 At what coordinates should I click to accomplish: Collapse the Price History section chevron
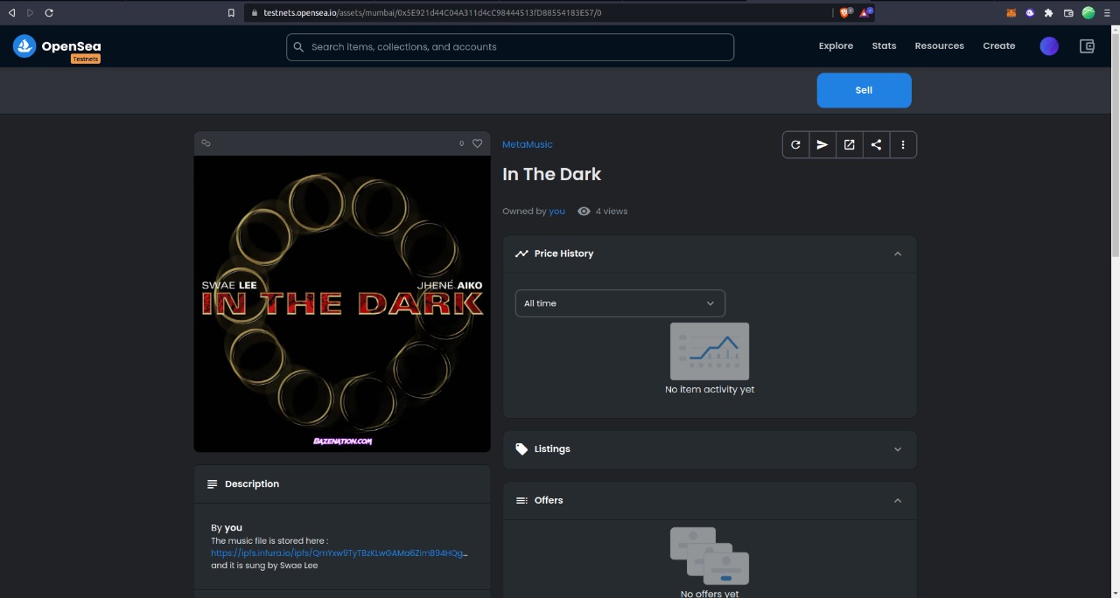tap(897, 254)
